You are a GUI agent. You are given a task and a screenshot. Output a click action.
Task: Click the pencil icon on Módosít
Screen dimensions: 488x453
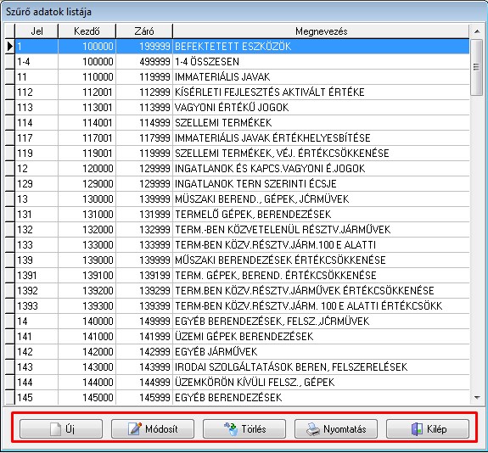point(135,428)
